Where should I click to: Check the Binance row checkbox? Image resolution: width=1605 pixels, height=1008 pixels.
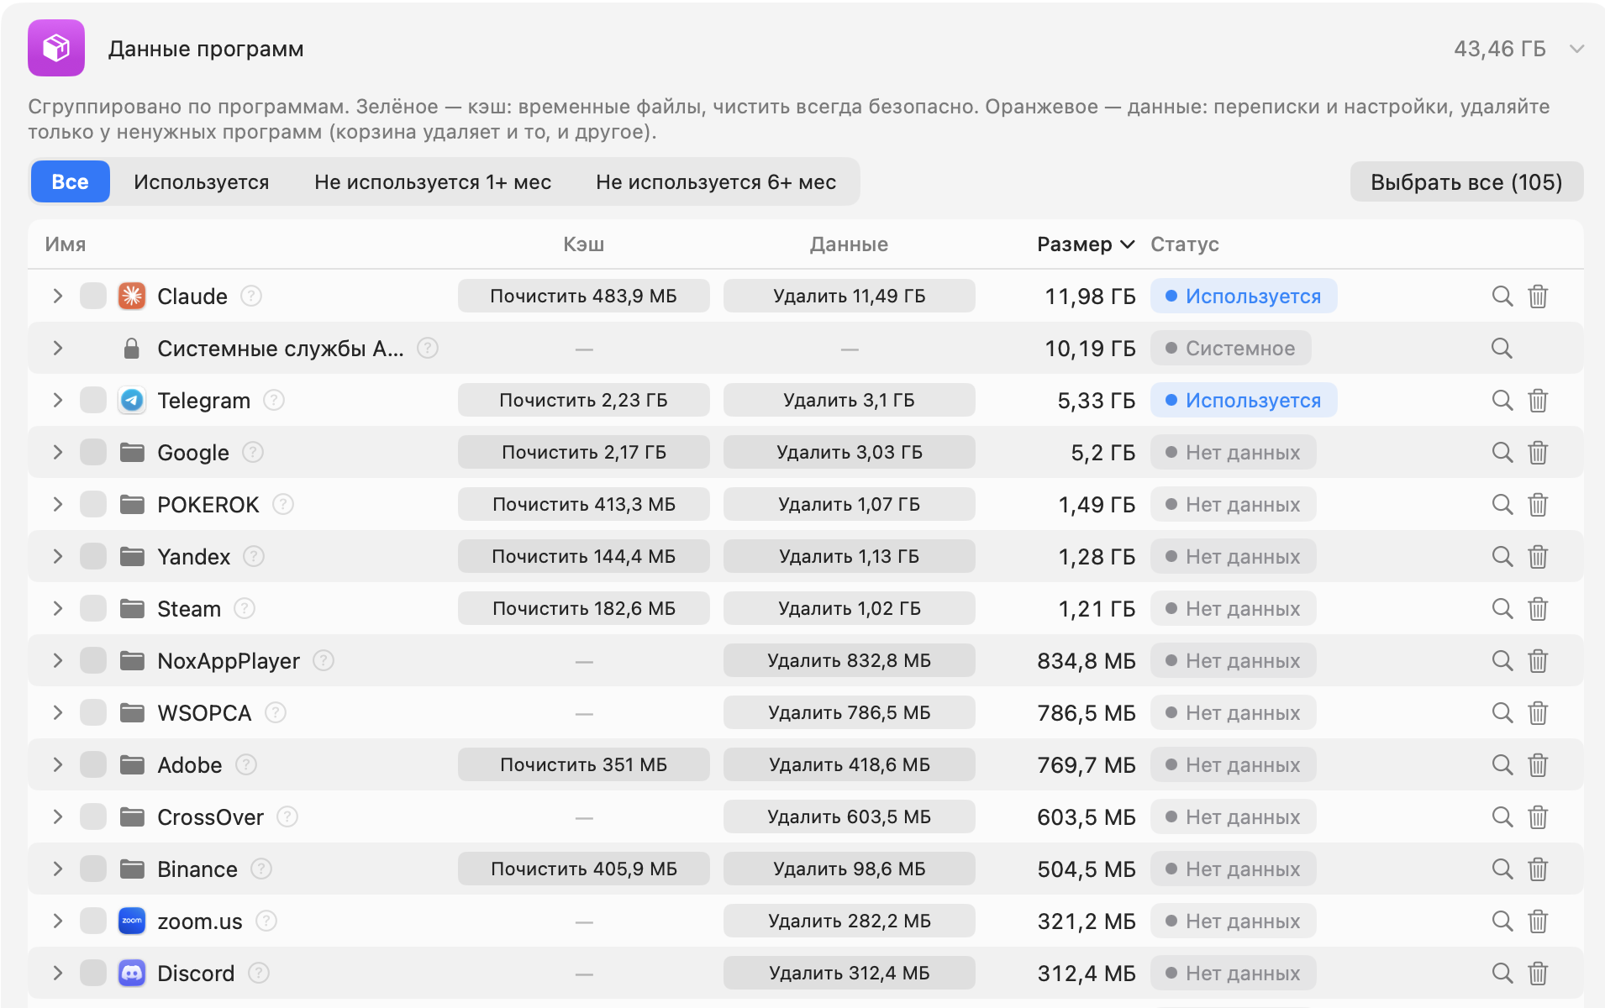[93, 869]
